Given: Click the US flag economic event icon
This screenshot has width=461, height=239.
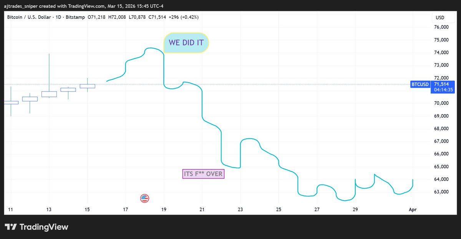Looking at the screenshot, I should tap(144, 198).
